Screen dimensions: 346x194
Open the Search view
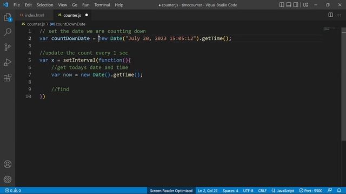coord(8,32)
